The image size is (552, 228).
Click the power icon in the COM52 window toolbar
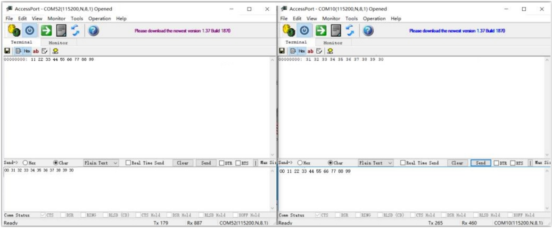pyautogui.click(x=29, y=31)
